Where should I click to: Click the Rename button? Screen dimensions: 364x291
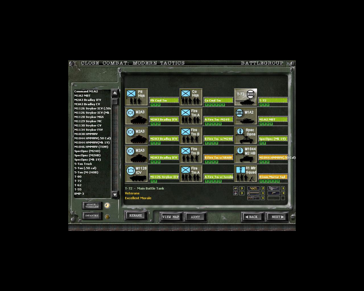point(136,215)
